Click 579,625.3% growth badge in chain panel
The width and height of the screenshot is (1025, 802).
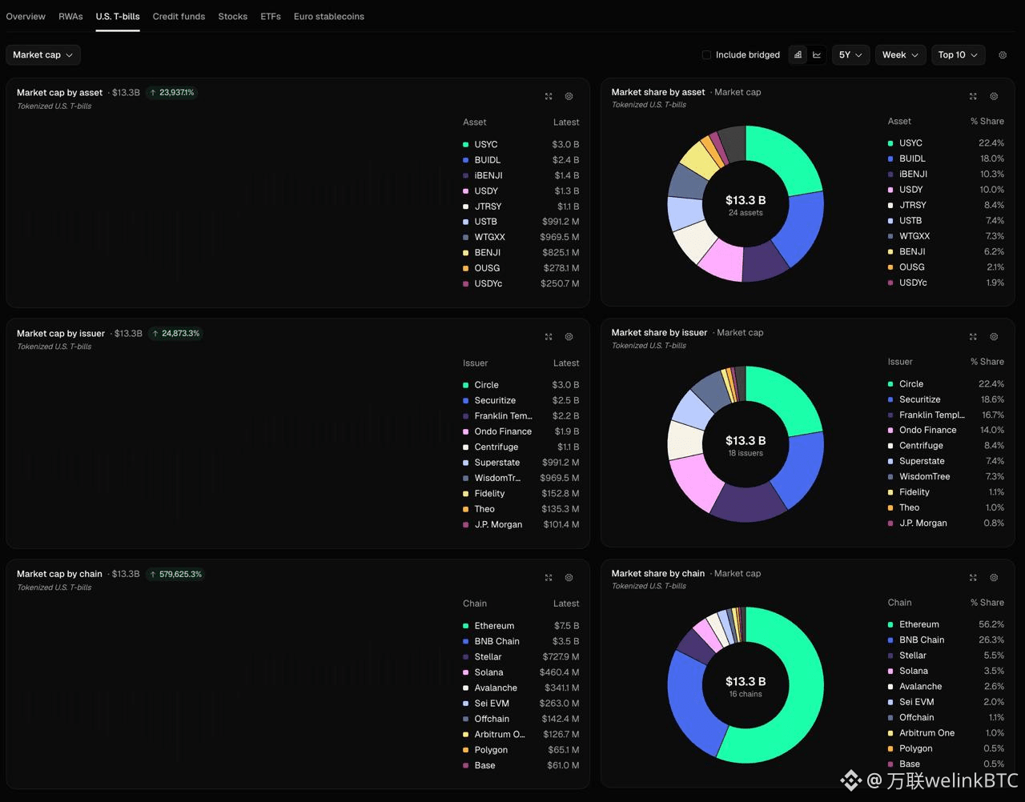(176, 574)
